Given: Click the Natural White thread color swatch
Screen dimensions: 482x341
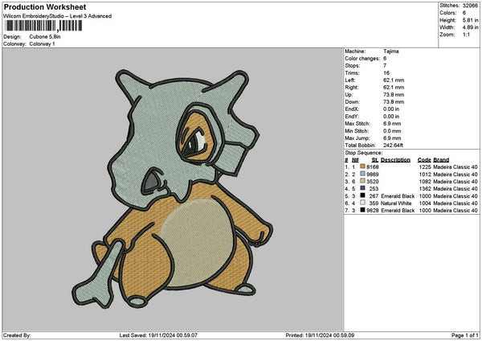Looking at the screenshot, I should point(362,202).
